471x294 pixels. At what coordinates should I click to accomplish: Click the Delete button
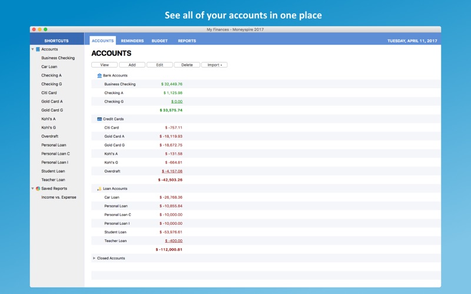pyautogui.click(x=187, y=65)
